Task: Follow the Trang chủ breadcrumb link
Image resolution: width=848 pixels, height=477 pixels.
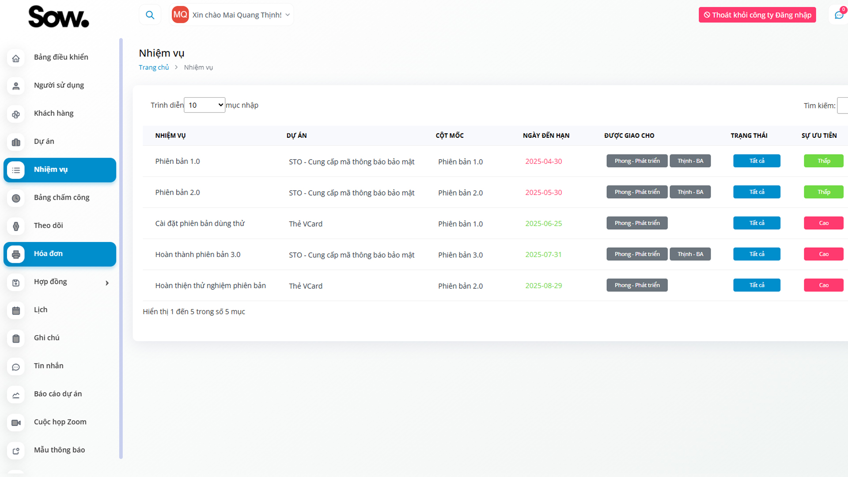Action: pos(154,68)
